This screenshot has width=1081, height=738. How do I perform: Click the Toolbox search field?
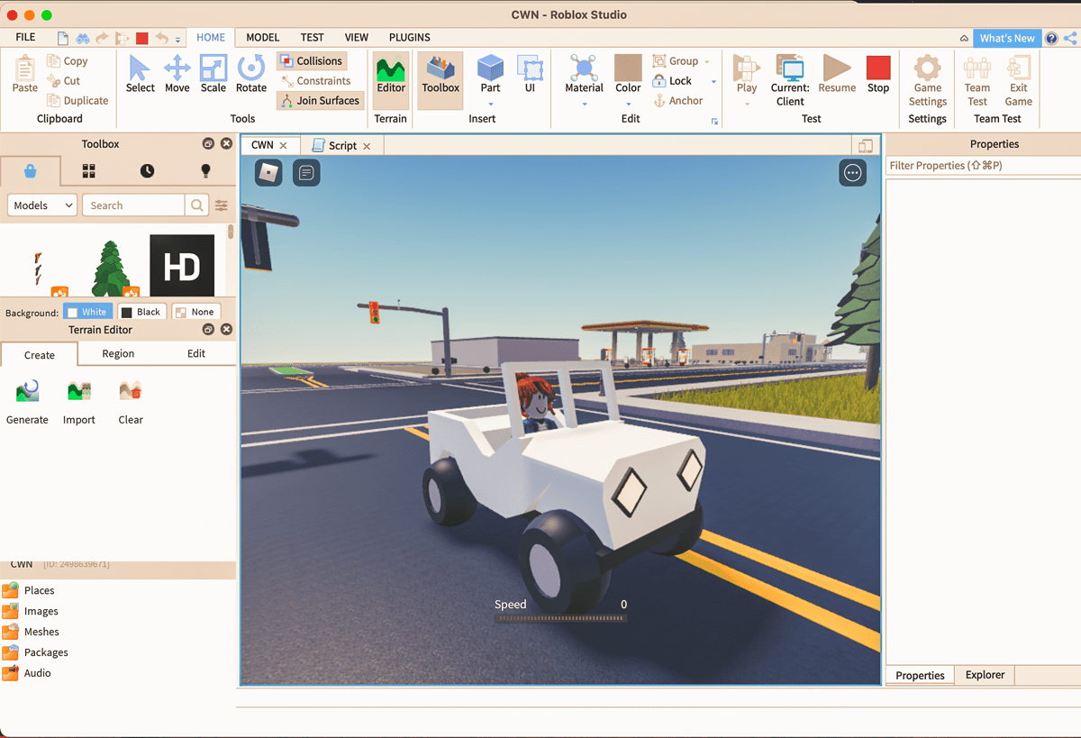pyautogui.click(x=133, y=205)
